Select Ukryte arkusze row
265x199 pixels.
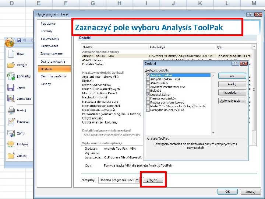coord(92,118)
